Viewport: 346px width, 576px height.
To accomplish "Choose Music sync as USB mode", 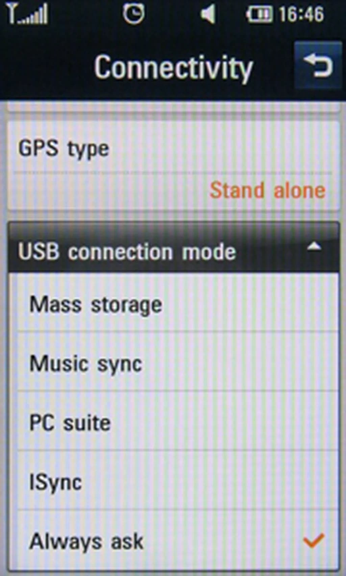I will tap(86, 364).
